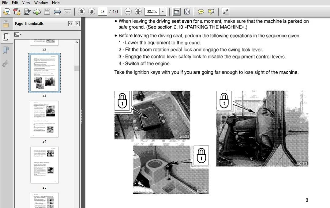Click the Edit/sign document icon
330x208 pixels.
tap(27, 12)
